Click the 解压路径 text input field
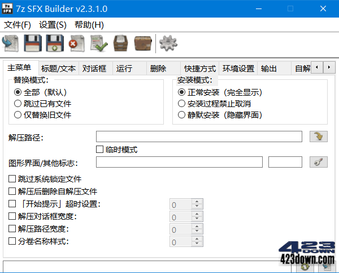The width and height of the screenshot is (339, 273). (199, 136)
